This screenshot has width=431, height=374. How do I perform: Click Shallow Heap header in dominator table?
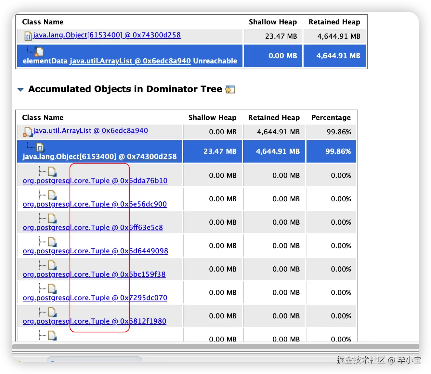pyautogui.click(x=212, y=118)
